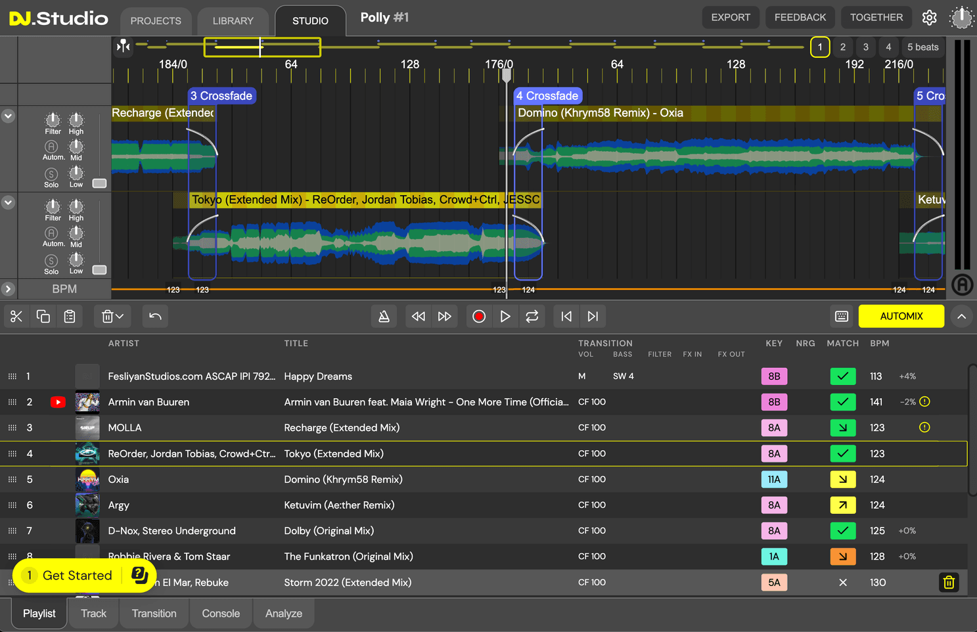The width and height of the screenshot is (977, 632).
Task: Toggle playhead follow icon on timeline
Action: click(124, 47)
